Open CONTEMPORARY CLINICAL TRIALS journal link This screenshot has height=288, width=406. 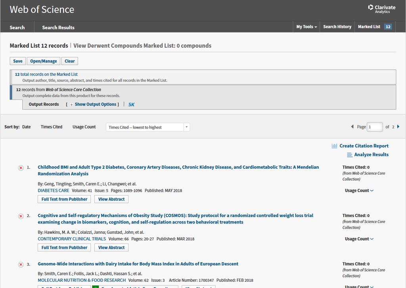[x=72, y=239]
